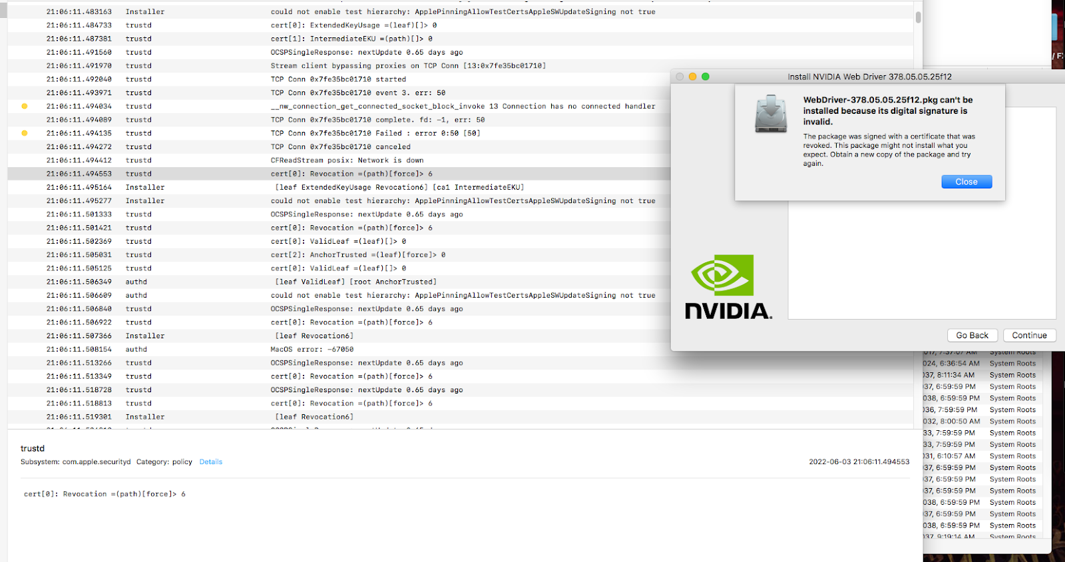
Task: Click the invalid digital signature heading in alert
Action: pyautogui.click(x=887, y=111)
